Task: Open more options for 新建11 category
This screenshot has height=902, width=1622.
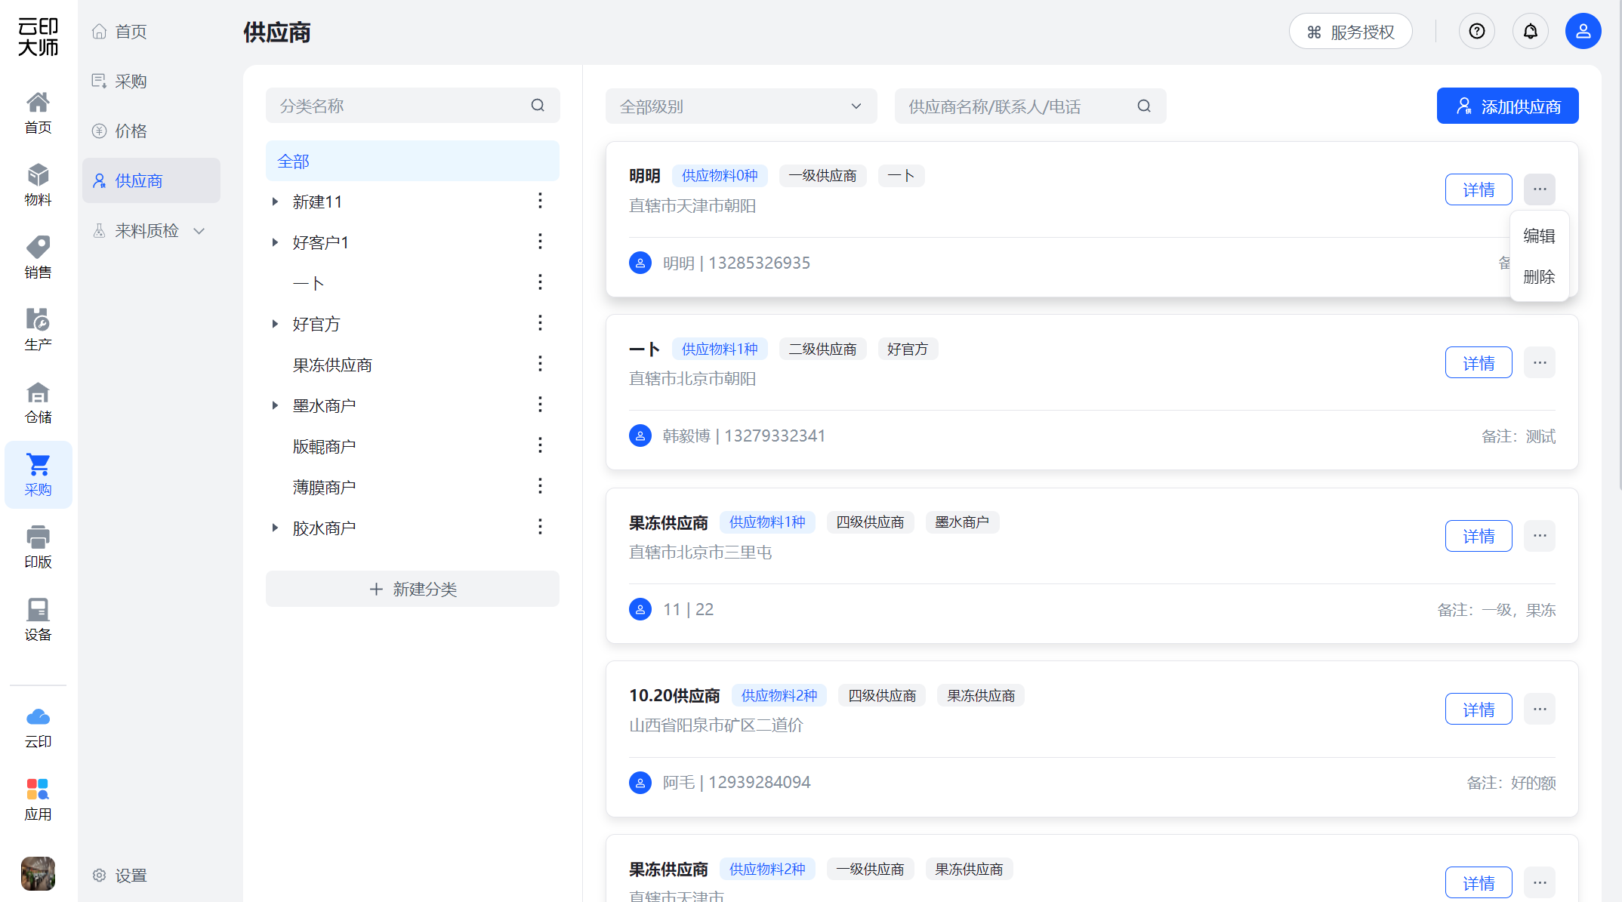Action: tap(540, 201)
